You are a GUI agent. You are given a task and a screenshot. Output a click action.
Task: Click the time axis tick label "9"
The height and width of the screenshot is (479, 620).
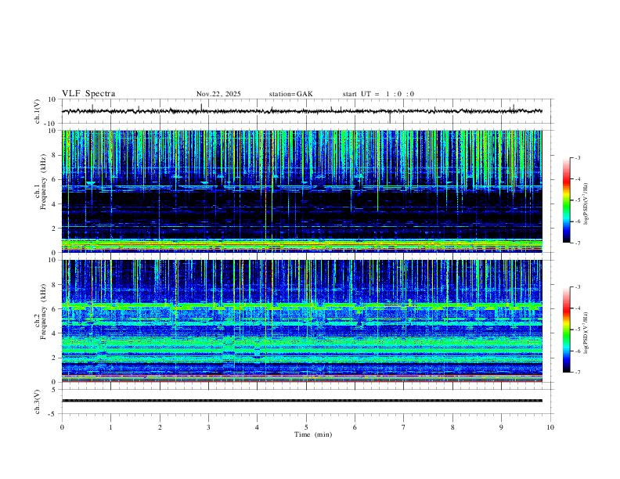pos(501,427)
